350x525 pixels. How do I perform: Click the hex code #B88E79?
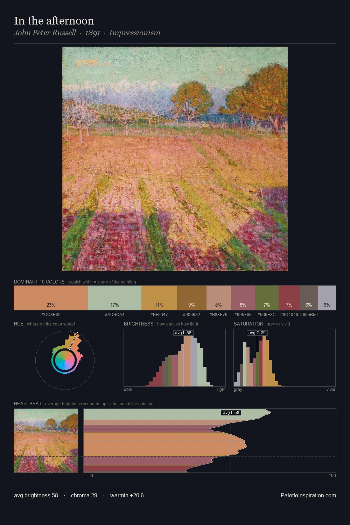click(x=219, y=315)
